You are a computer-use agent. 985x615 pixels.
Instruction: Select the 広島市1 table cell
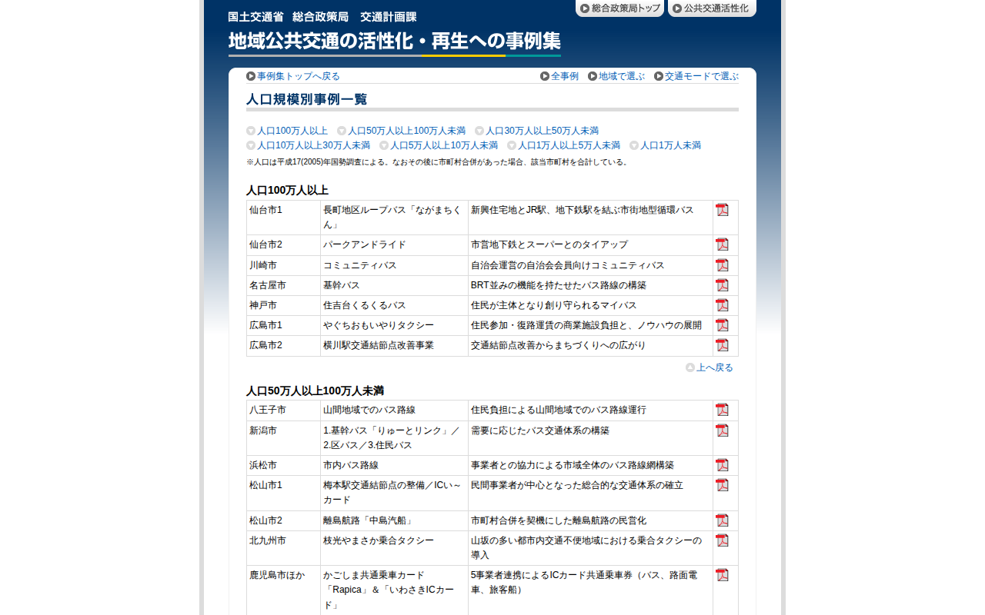(283, 325)
